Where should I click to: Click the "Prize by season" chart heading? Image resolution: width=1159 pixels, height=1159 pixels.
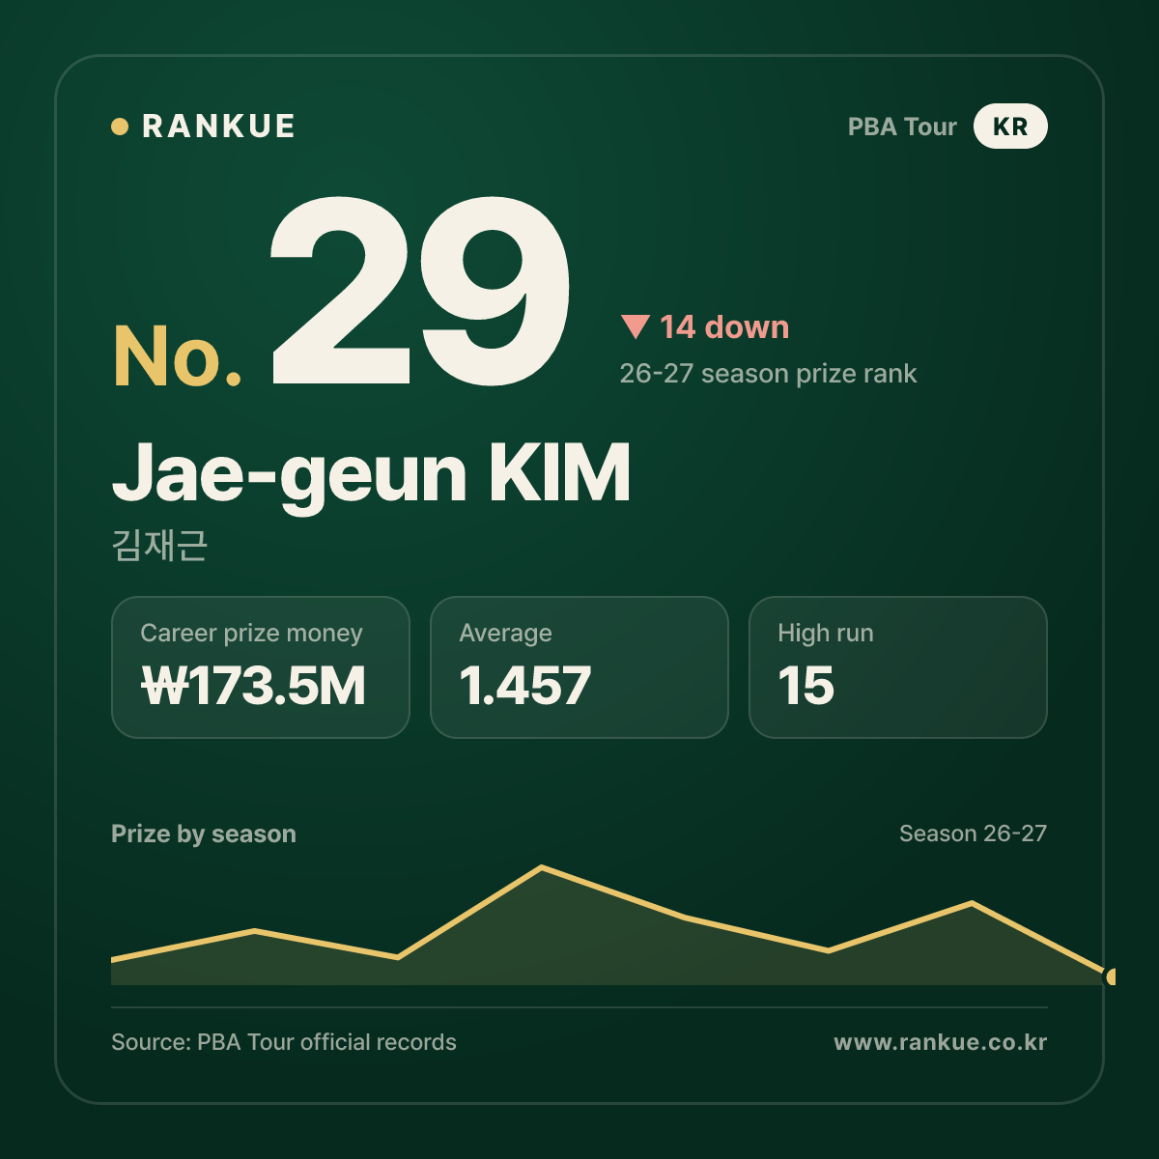click(204, 834)
